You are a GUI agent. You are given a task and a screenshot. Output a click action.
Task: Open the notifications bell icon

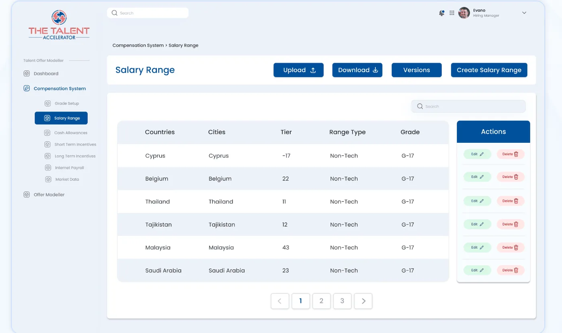click(x=442, y=13)
